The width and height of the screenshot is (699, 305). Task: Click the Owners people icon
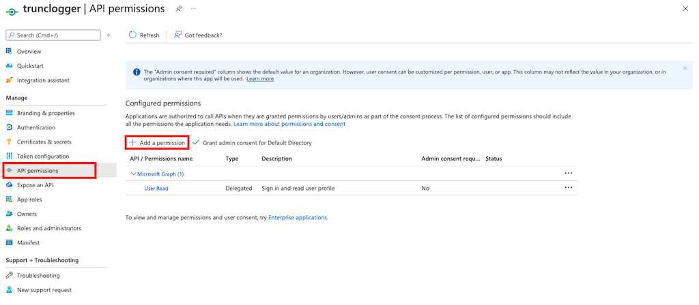pos(9,214)
